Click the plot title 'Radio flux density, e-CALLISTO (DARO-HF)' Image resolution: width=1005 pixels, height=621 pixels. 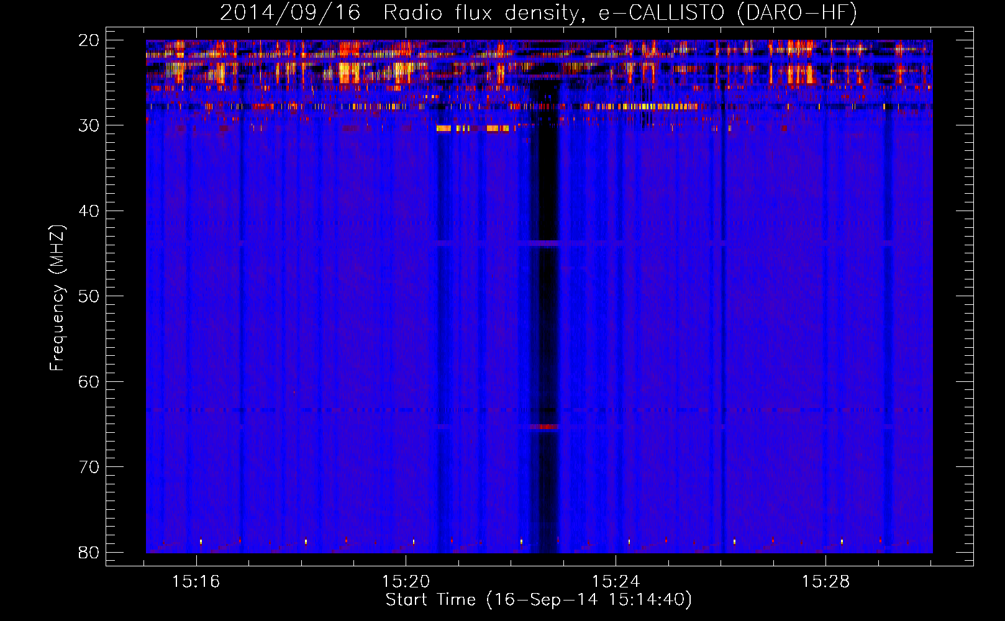(x=620, y=13)
